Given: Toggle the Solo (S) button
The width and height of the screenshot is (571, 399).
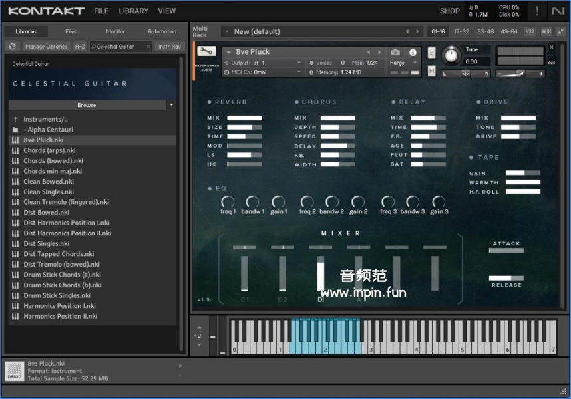Looking at the screenshot, I should point(431,53).
